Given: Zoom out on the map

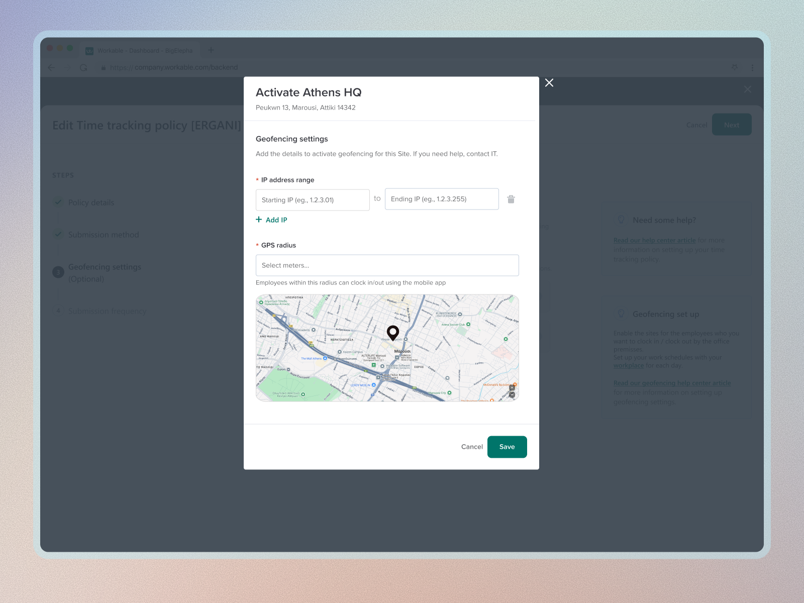Looking at the screenshot, I should pyautogui.click(x=512, y=395).
